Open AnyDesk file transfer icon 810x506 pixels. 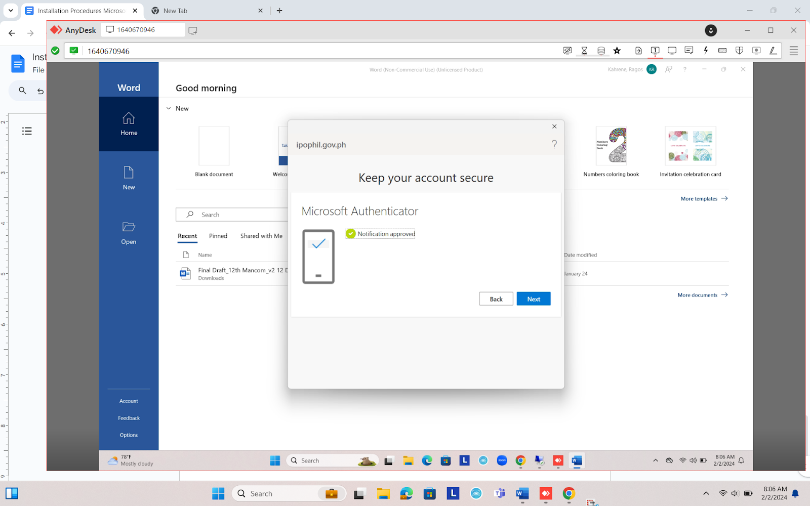[638, 51]
